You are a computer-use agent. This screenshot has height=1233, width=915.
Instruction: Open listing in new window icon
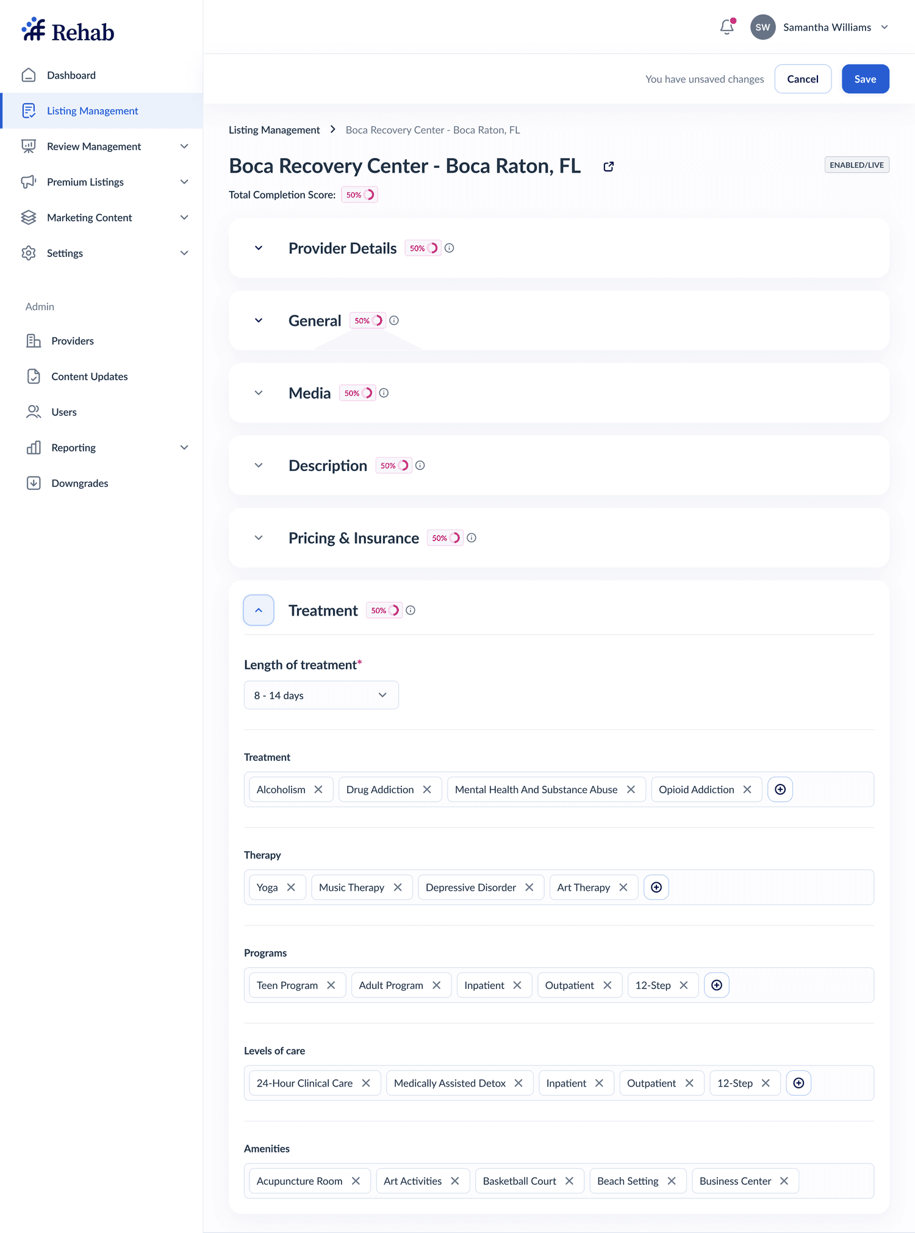pos(608,167)
